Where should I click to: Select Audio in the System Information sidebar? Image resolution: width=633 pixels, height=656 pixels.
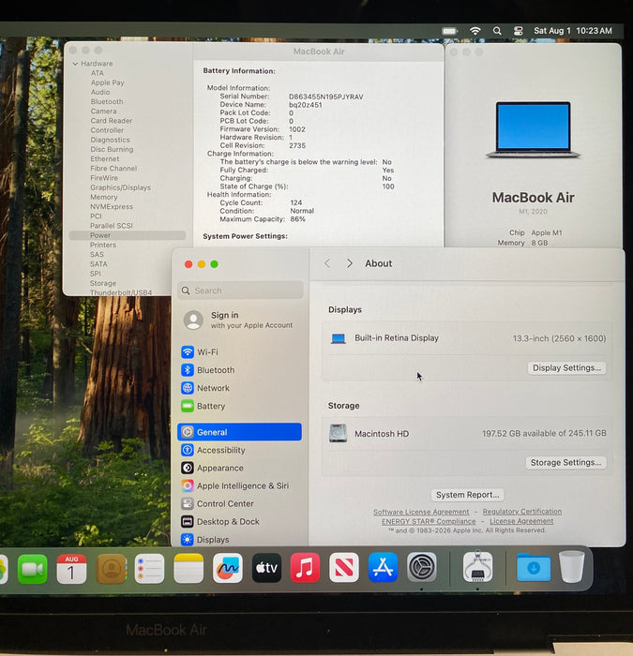(100, 92)
